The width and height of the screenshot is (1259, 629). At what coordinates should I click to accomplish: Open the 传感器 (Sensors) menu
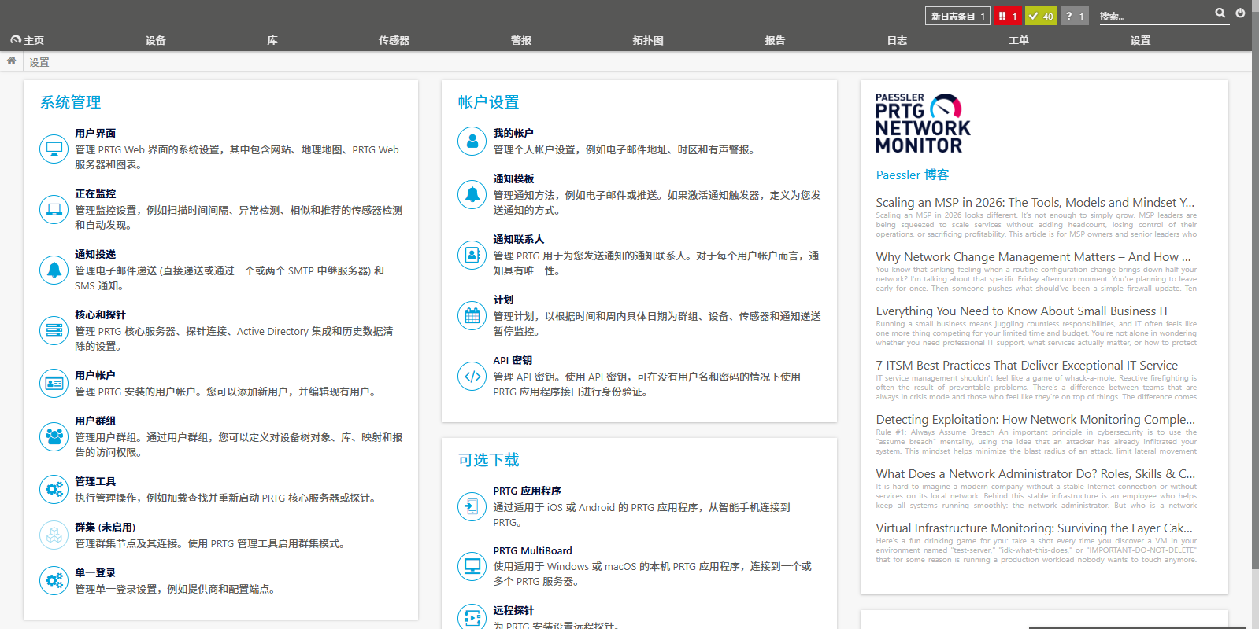[394, 40]
